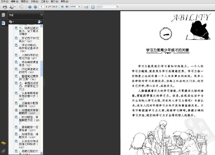Viewport: 215px width, 155px height.
Task: Click bookmark icon beside 巧记课堂笔记的技巧
Action: [x=16, y=69]
